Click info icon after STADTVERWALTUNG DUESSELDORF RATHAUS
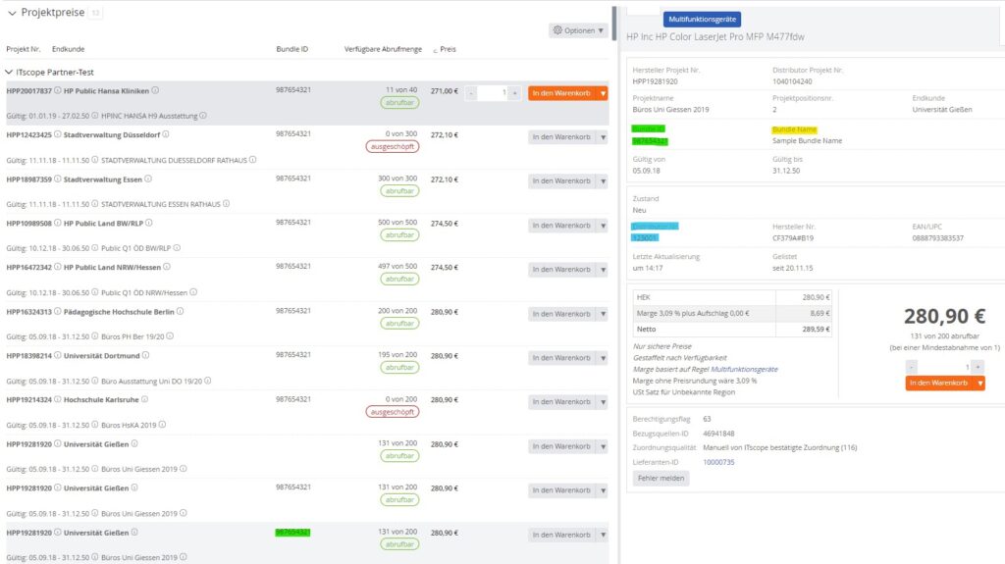 tap(252, 160)
